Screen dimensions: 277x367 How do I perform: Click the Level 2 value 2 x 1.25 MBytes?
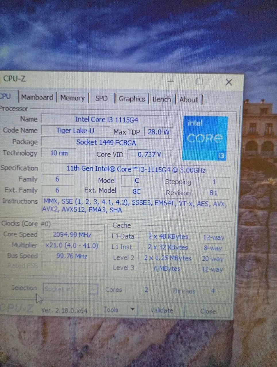(168, 258)
